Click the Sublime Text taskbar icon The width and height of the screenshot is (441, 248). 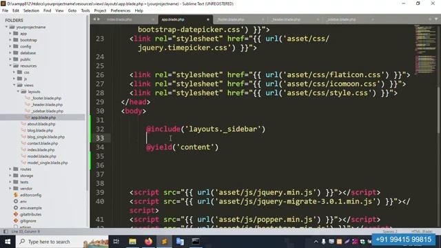click(164, 242)
